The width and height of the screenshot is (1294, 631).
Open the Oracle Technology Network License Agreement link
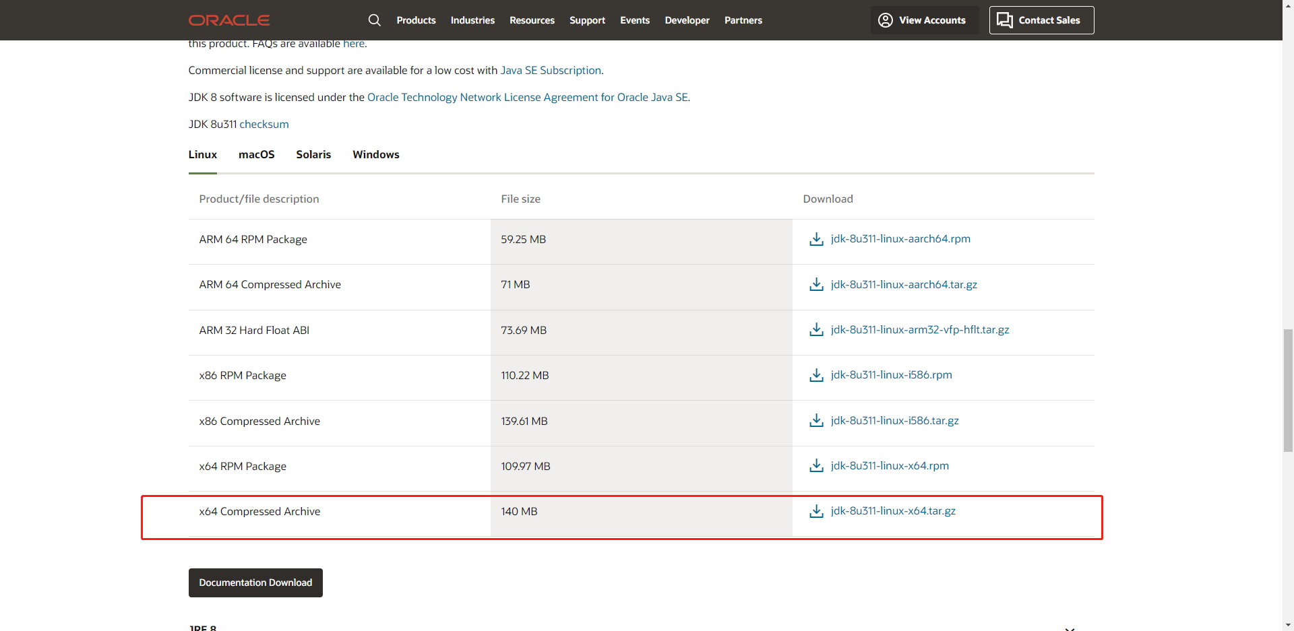coord(528,97)
